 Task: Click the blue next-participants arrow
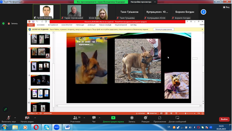204,12
